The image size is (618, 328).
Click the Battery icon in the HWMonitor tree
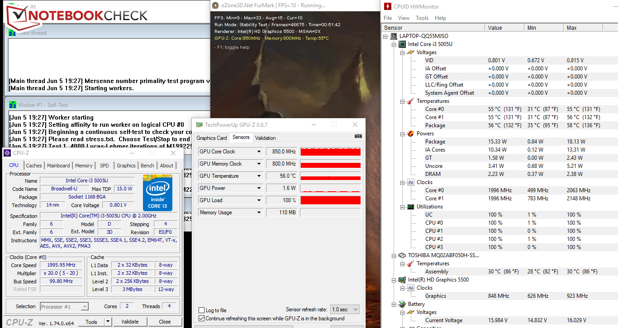[402, 304]
